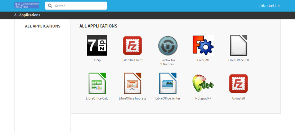Click the ALL APPLICATIONS main panel heading
Viewport: 295px width, 132px height.
point(98,26)
